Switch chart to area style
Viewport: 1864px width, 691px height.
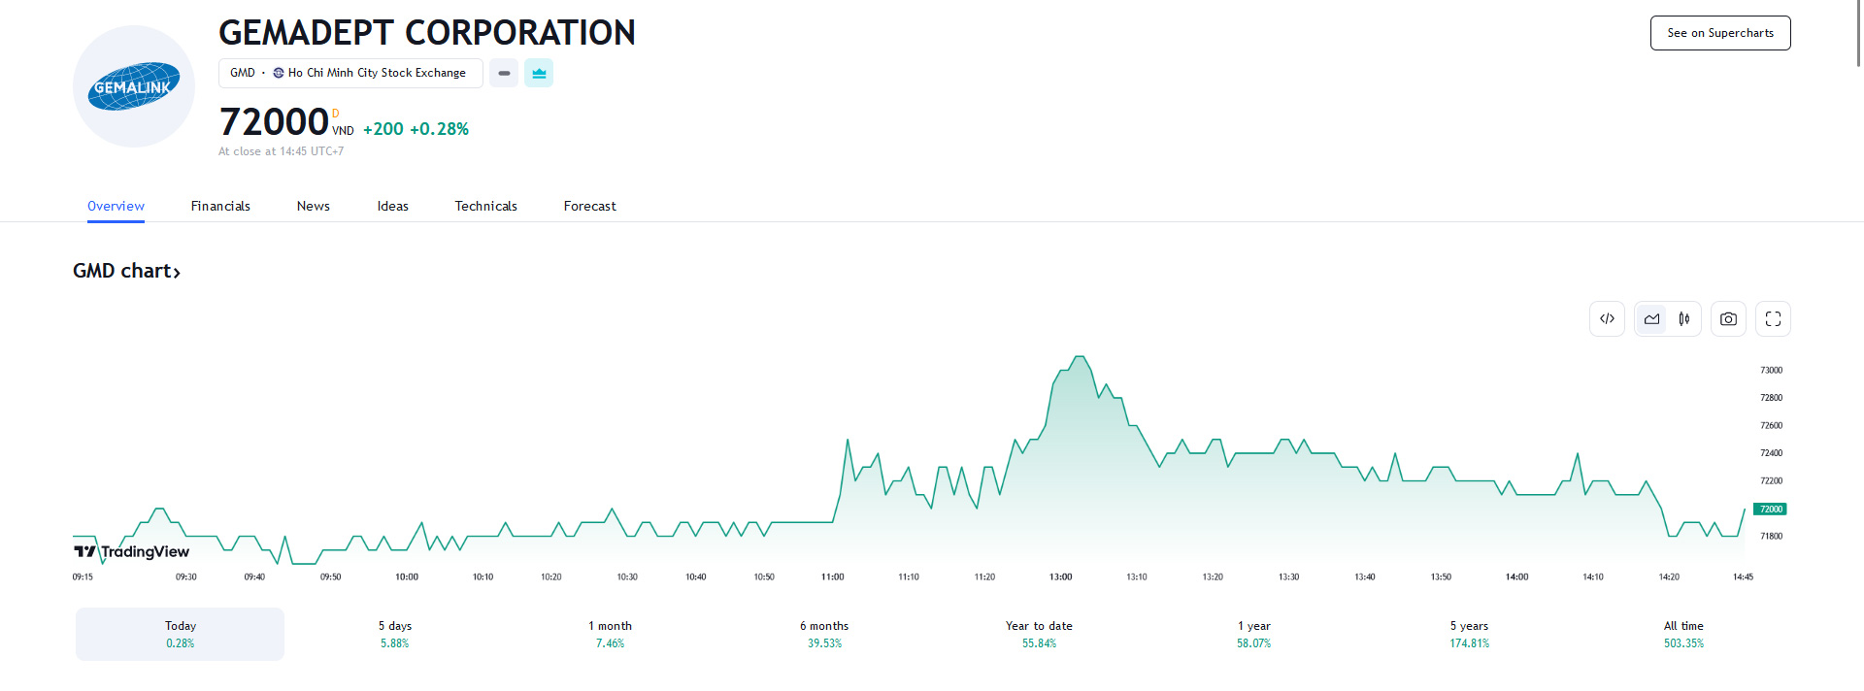point(1651,319)
